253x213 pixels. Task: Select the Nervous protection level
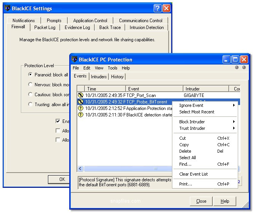(30, 84)
